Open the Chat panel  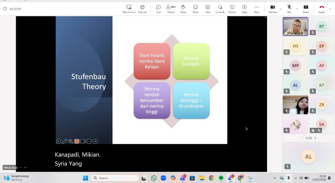point(158,8)
